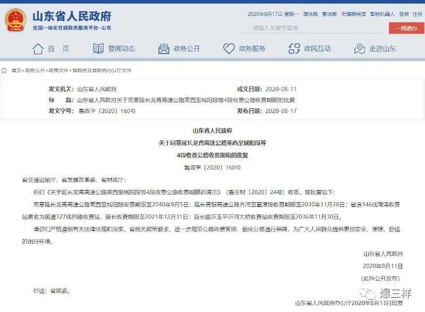The height and width of the screenshot is (312, 425).
Task: Open the 智能机器人 link
Action: [382, 14]
